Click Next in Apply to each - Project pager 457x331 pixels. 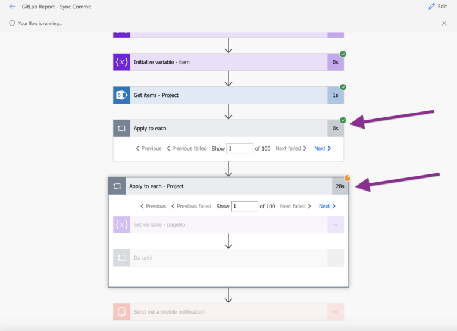(x=327, y=206)
